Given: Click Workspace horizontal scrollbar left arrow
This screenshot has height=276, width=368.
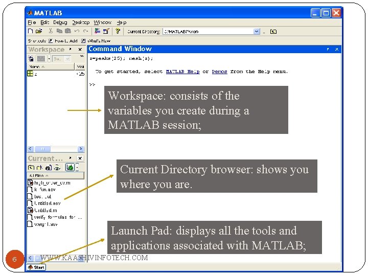Looking at the screenshot, I should (x=31, y=149).
